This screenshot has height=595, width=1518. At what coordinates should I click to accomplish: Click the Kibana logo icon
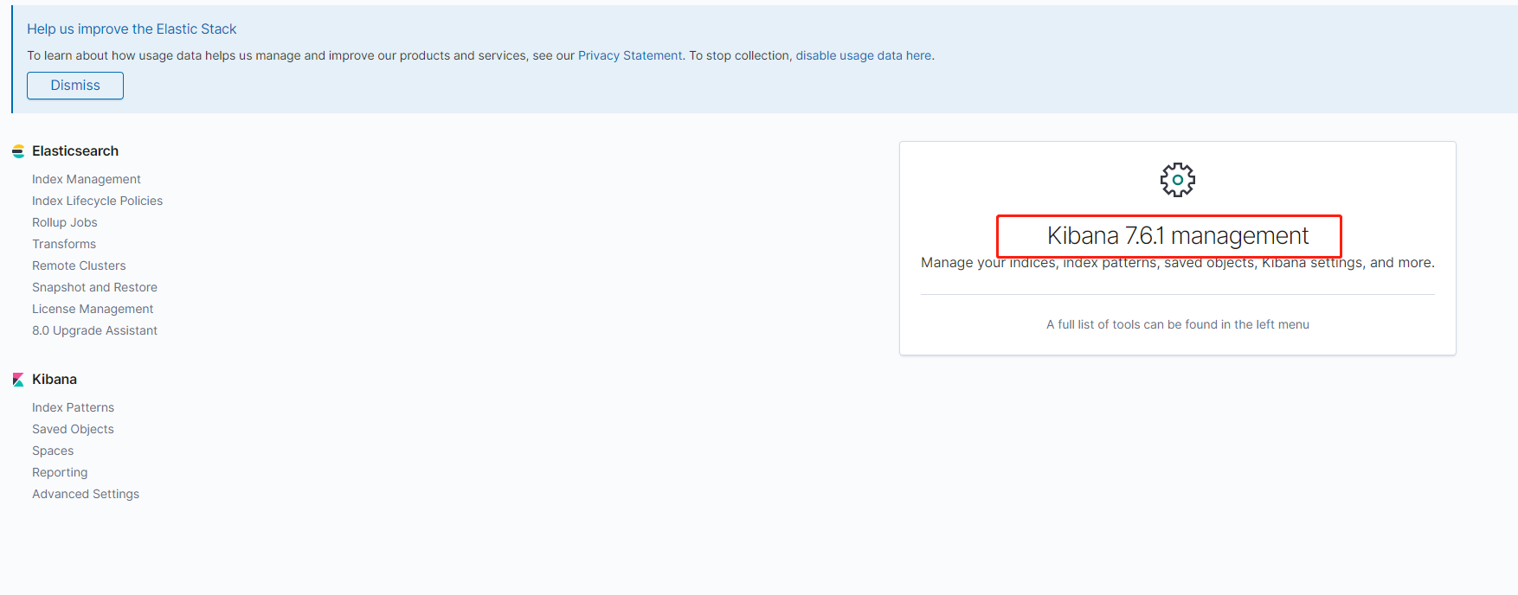pyautogui.click(x=18, y=380)
